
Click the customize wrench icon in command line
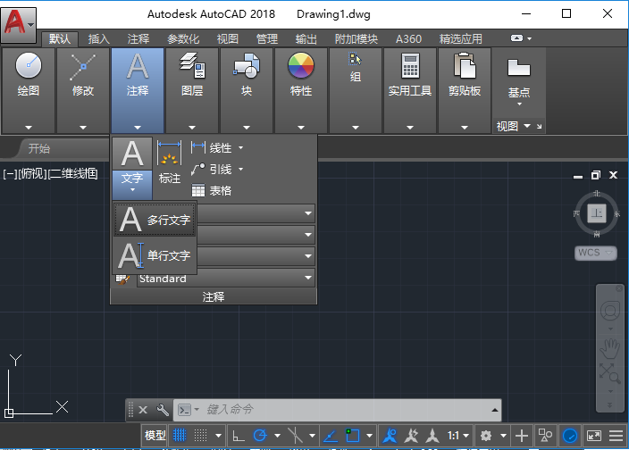pyautogui.click(x=163, y=410)
